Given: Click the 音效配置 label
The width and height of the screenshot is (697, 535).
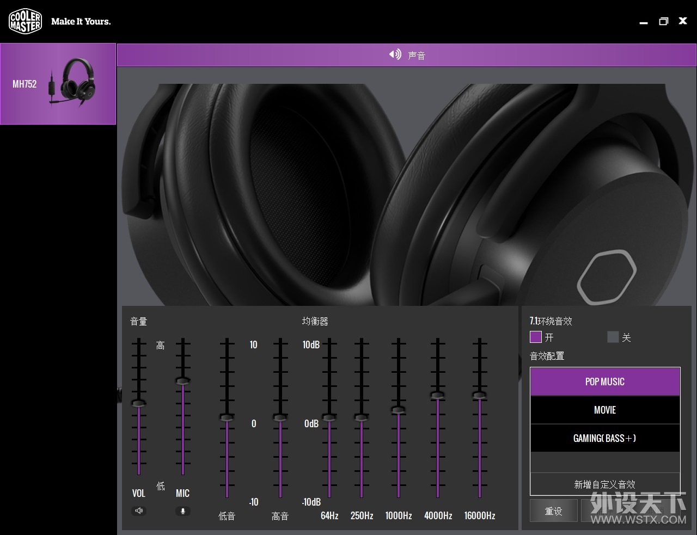Looking at the screenshot, I should (547, 356).
